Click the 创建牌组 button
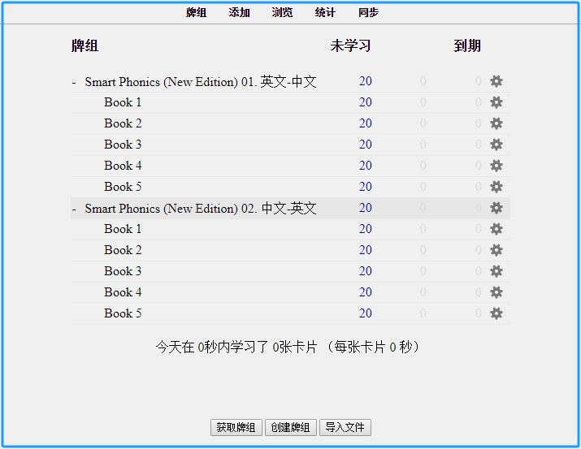Image resolution: width=581 pixels, height=449 pixels. click(x=291, y=428)
